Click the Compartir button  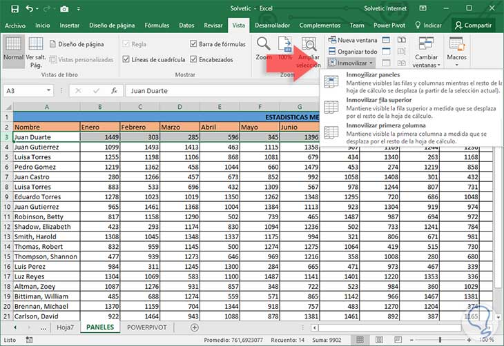473,25
